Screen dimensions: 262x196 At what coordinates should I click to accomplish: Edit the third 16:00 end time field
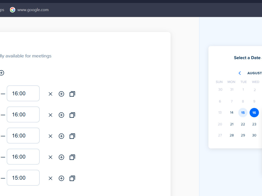23,135
